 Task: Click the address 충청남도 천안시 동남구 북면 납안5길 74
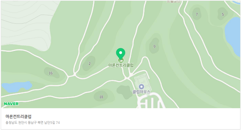pyautogui.click(x=33, y=123)
